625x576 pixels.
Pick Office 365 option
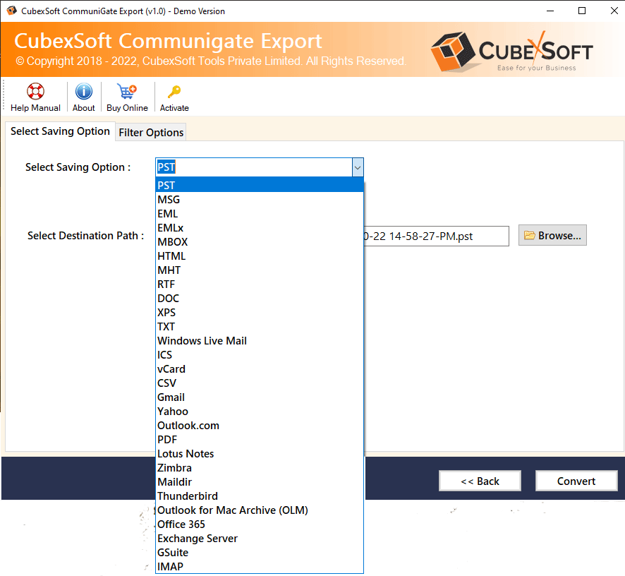pyautogui.click(x=260, y=524)
